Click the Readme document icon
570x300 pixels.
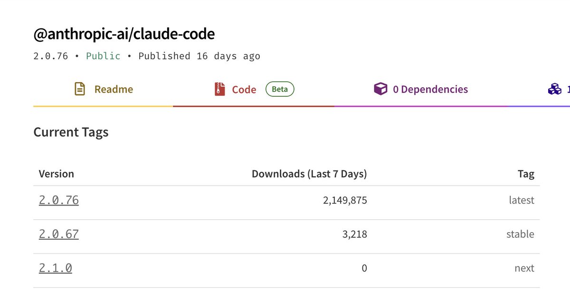(x=80, y=89)
